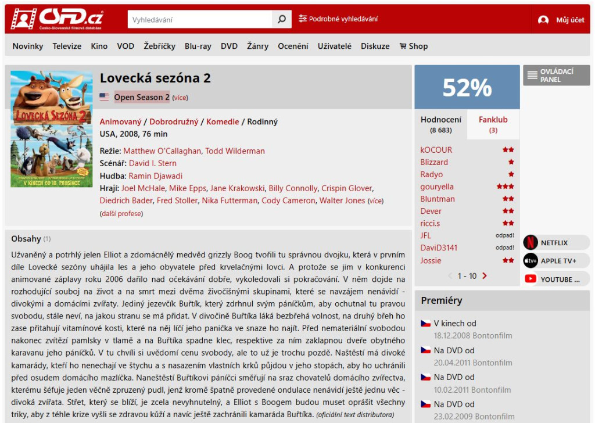Open actor Joel McHale's page

coord(143,188)
